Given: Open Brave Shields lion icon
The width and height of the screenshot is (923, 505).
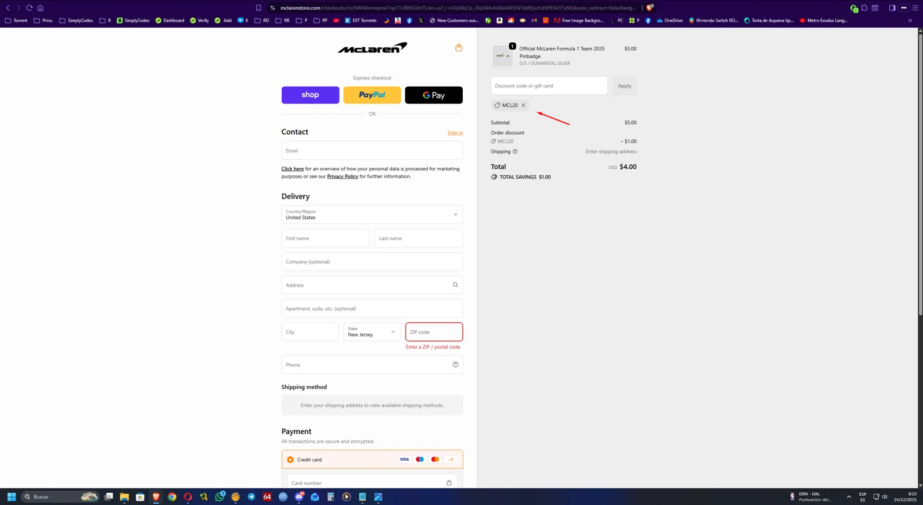Looking at the screenshot, I should pos(650,8).
